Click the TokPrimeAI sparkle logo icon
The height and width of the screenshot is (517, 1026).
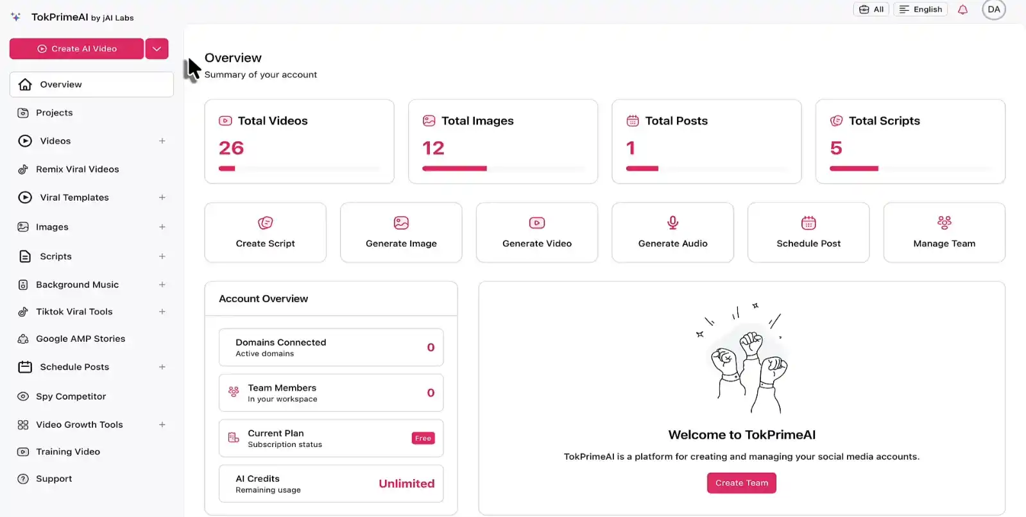point(16,17)
